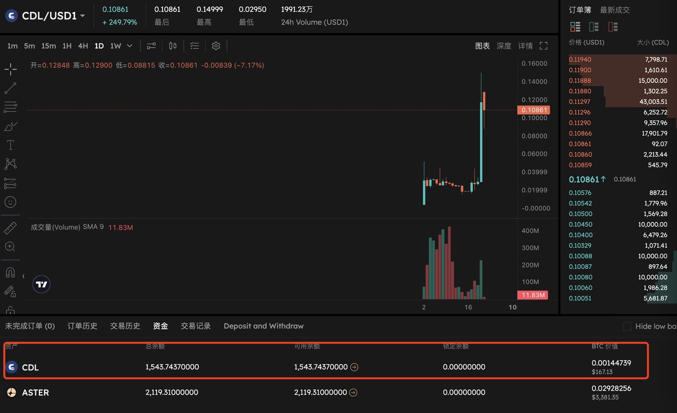
Task: Switch to the 图表 chart view
Action: [x=482, y=46]
